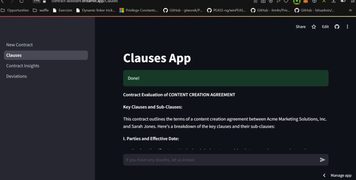Send the chat message with arrow icon
Viewport: 356px width, 180px height.
[x=322, y=160]
